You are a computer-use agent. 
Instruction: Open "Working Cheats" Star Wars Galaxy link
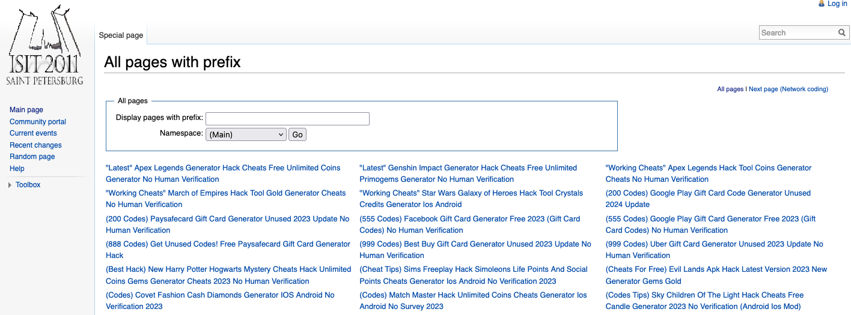click(471, 199)
